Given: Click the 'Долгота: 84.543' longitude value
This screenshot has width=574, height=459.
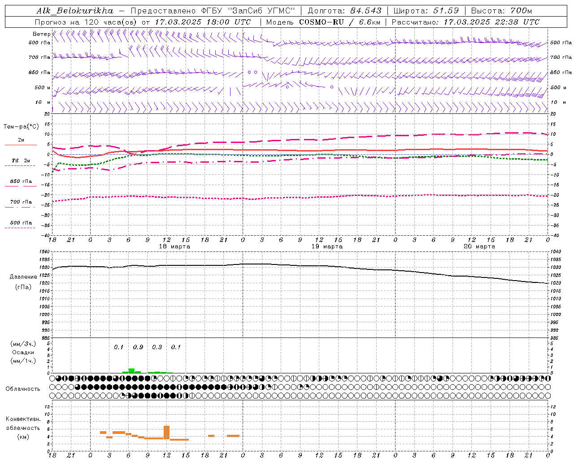Looking at the screenshot, I should (345, 11).
